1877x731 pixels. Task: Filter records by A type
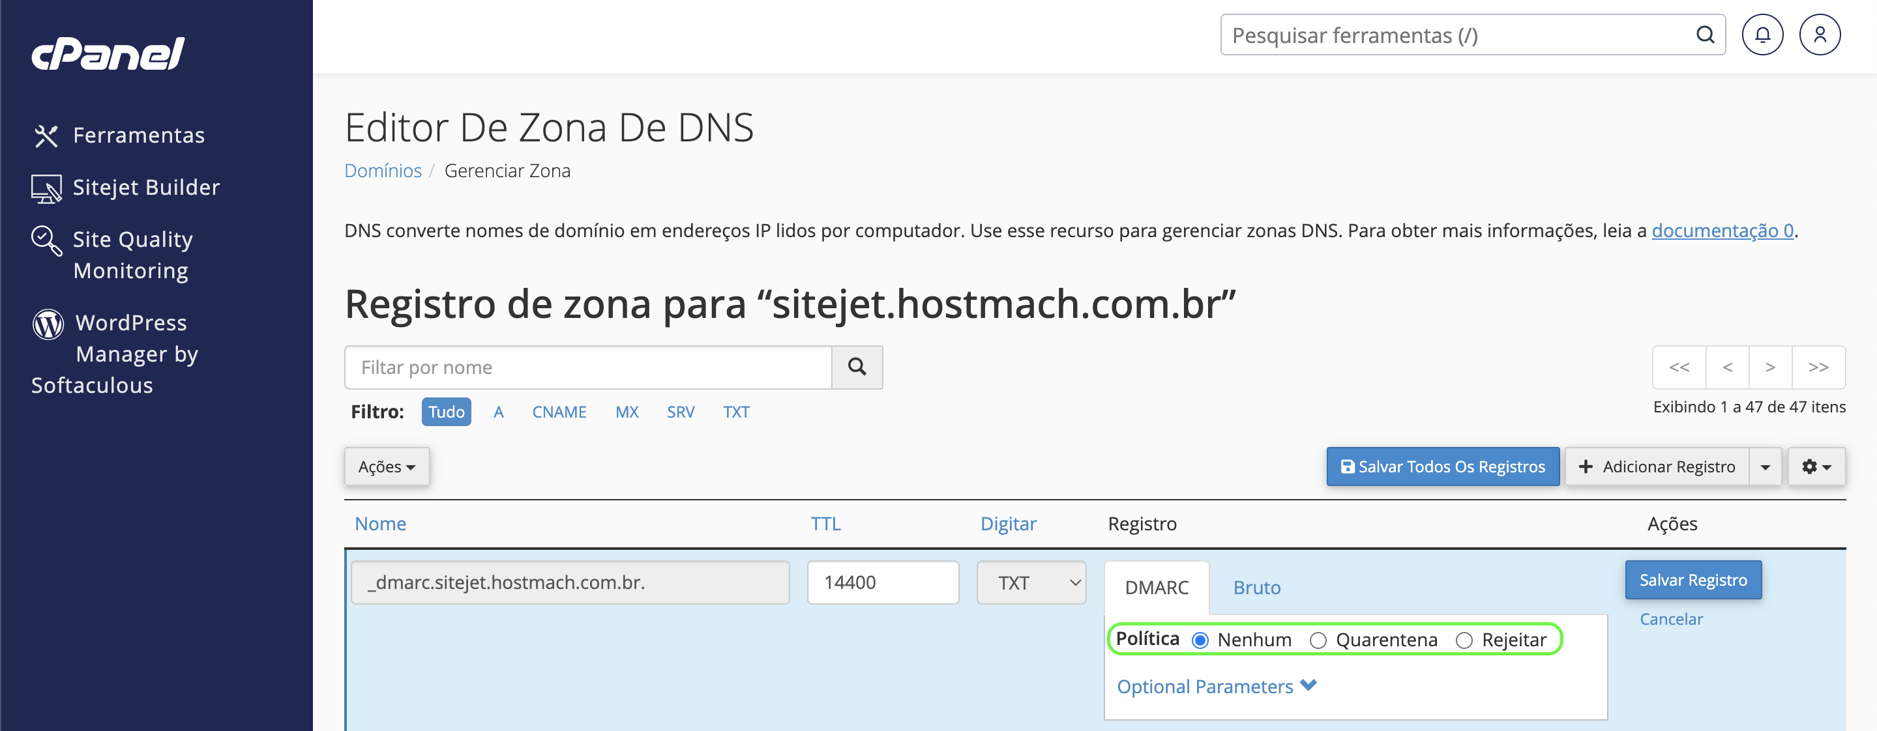point(498,412)
